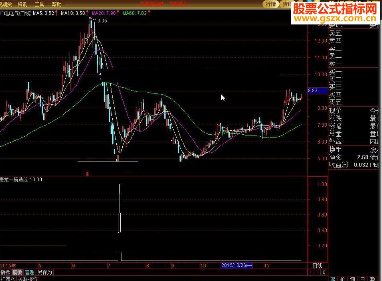The image size is (382, 281).
Task: Click the red S marker below chart
Action: coord(87,174)
